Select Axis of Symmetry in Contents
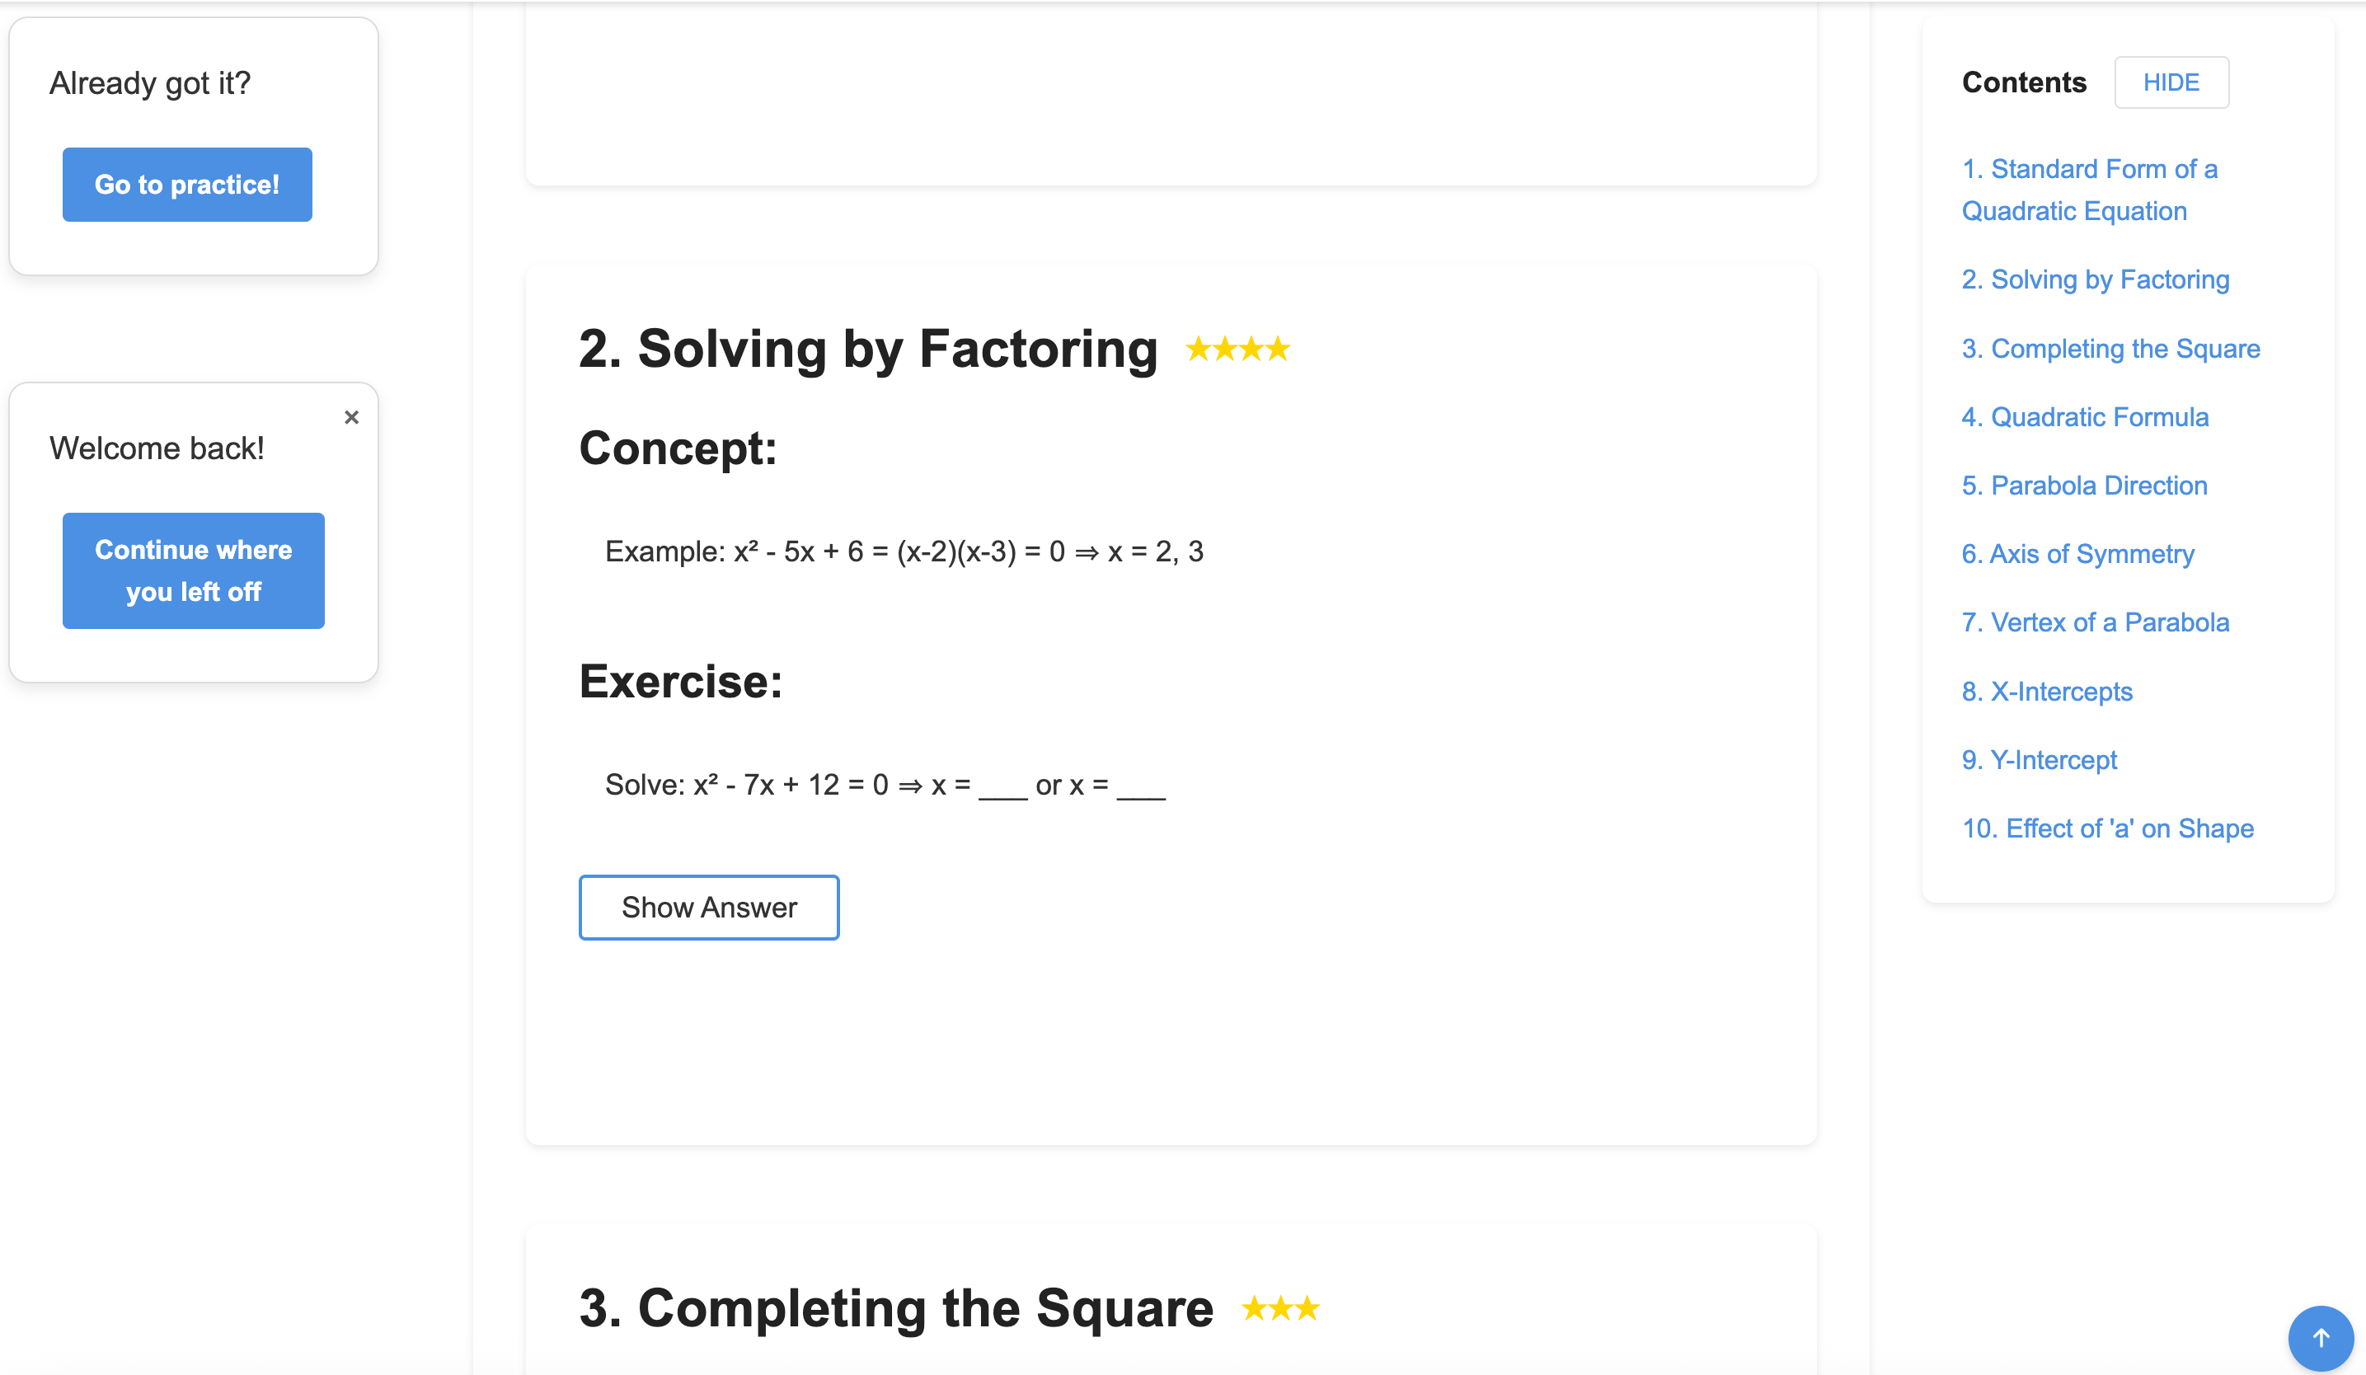The width and height of the screenshot is (2366, 1375). tap(2077, 555)
